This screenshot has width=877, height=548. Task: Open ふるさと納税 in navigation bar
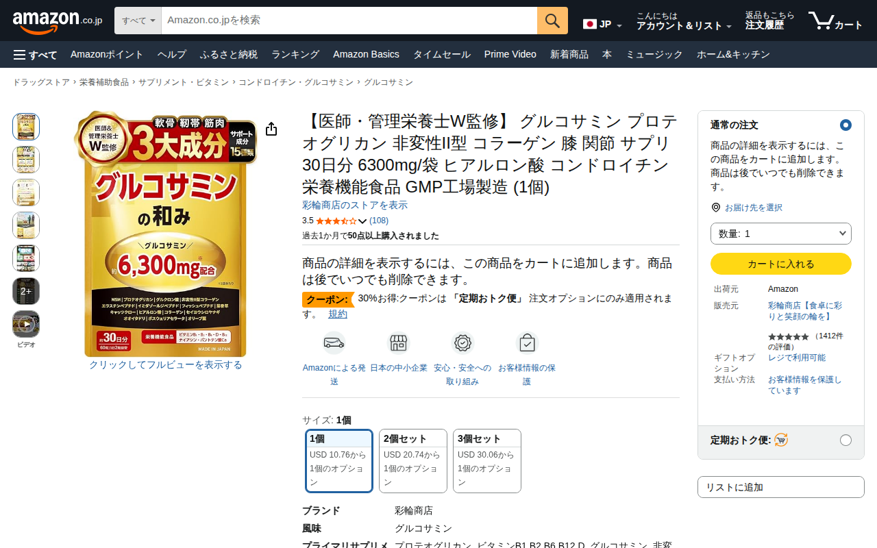click(x=229, y=55)
